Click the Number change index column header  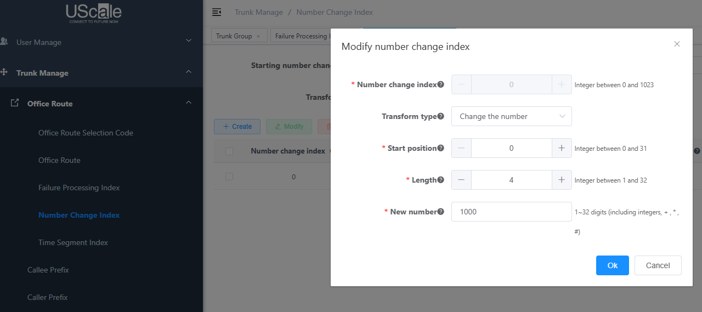pos(288,151)
